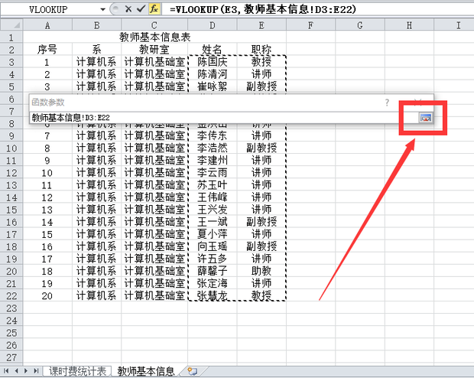474x378 pixels.
Task: Click previous sheet navigation arrow
Action: tap(16, 371)
